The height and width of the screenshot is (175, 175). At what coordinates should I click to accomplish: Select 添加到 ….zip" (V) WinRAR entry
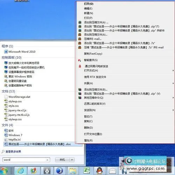pyautogui.click(x=122, y=93)
